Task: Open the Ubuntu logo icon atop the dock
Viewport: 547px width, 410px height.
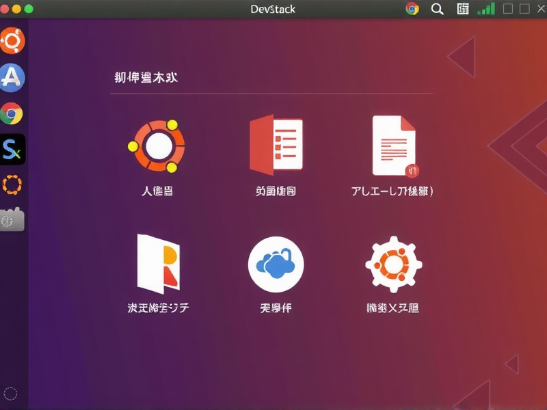Action: point(12,41)
